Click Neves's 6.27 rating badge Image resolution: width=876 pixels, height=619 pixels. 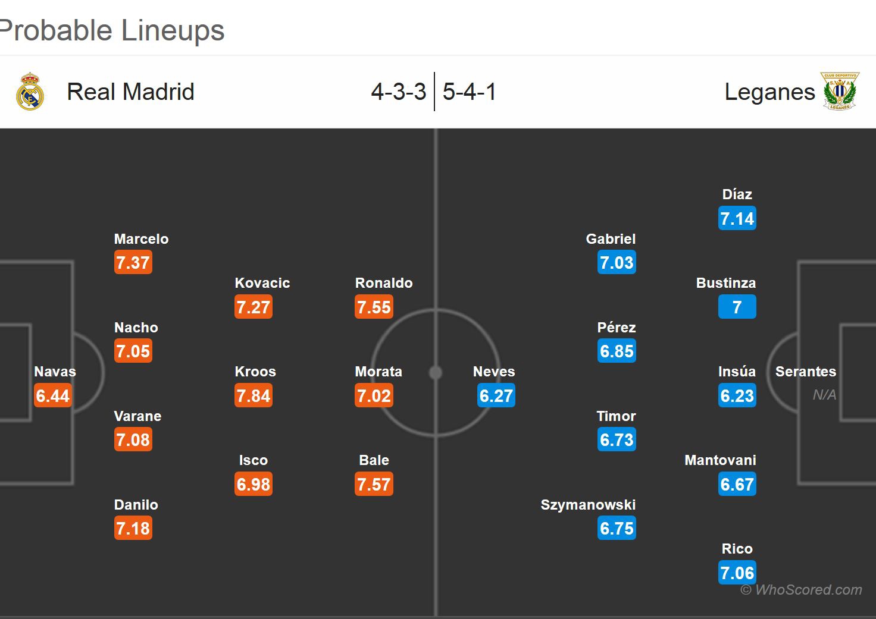coord(496,395)
